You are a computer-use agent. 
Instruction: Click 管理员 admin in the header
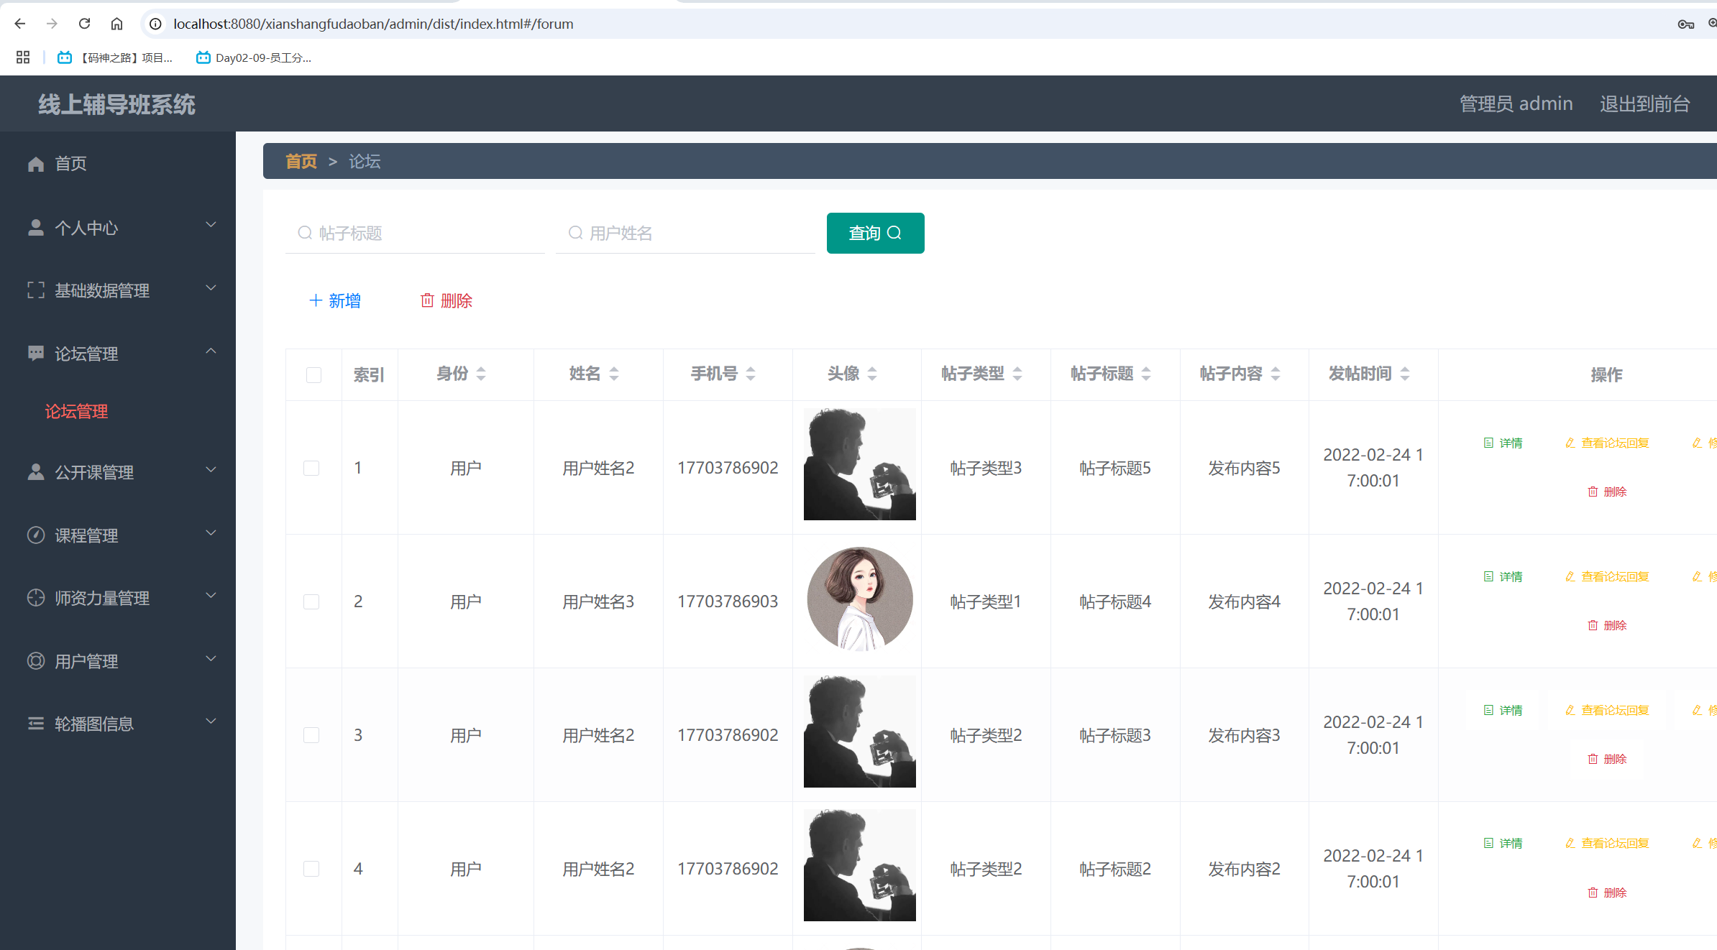pos(1516,103)
